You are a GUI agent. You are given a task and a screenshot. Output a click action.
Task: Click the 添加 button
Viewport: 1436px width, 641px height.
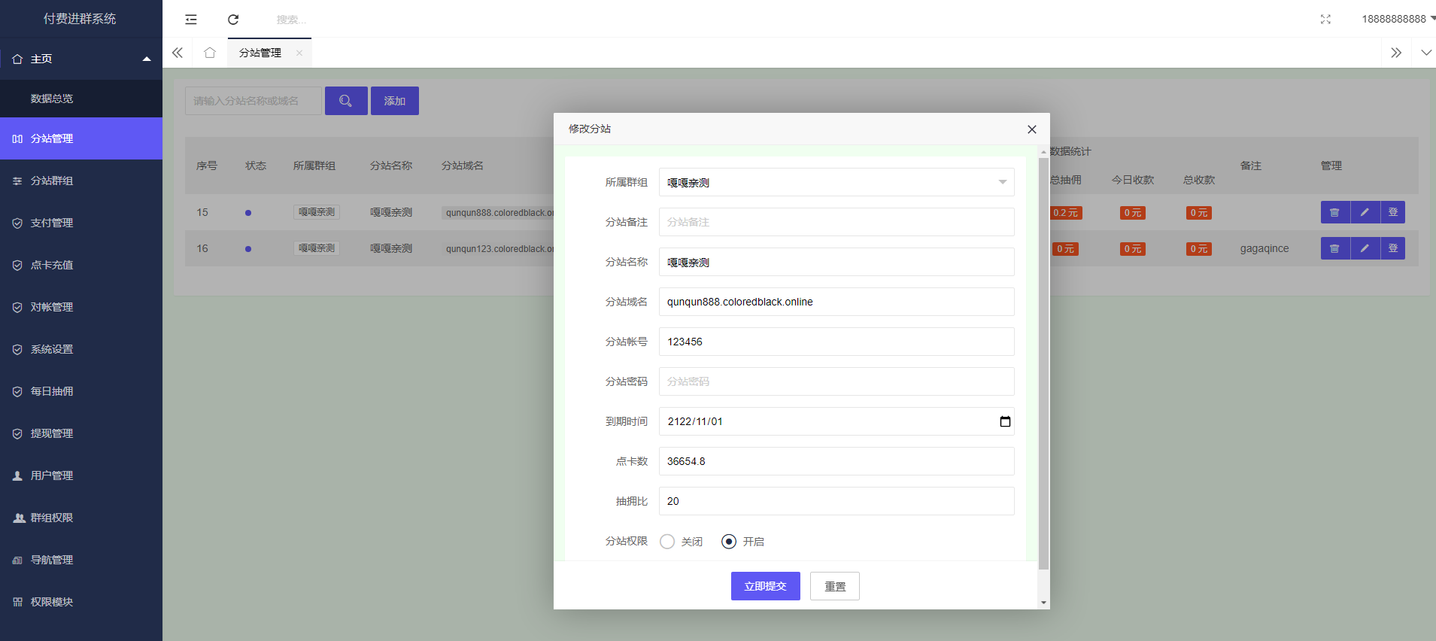point(395,101)
